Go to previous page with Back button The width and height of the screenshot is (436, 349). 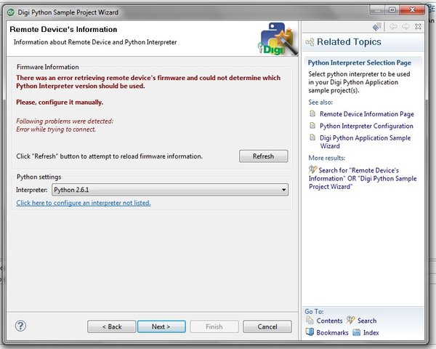pyautogui.click(x=111, y=326)
